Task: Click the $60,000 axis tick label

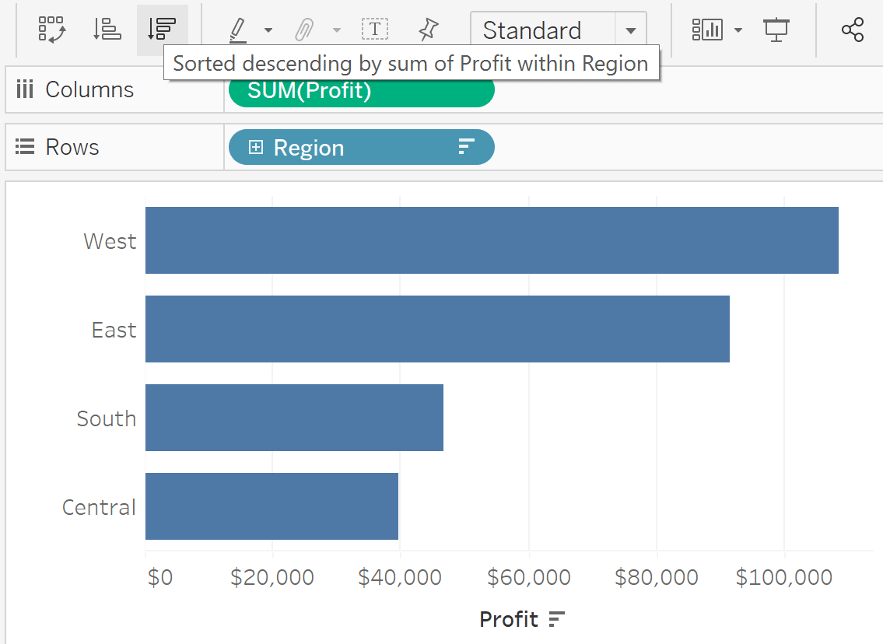Action: click(529, 578)
